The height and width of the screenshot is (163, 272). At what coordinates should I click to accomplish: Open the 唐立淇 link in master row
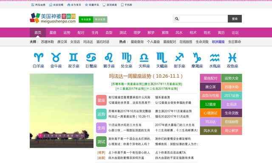click(62, 42)
